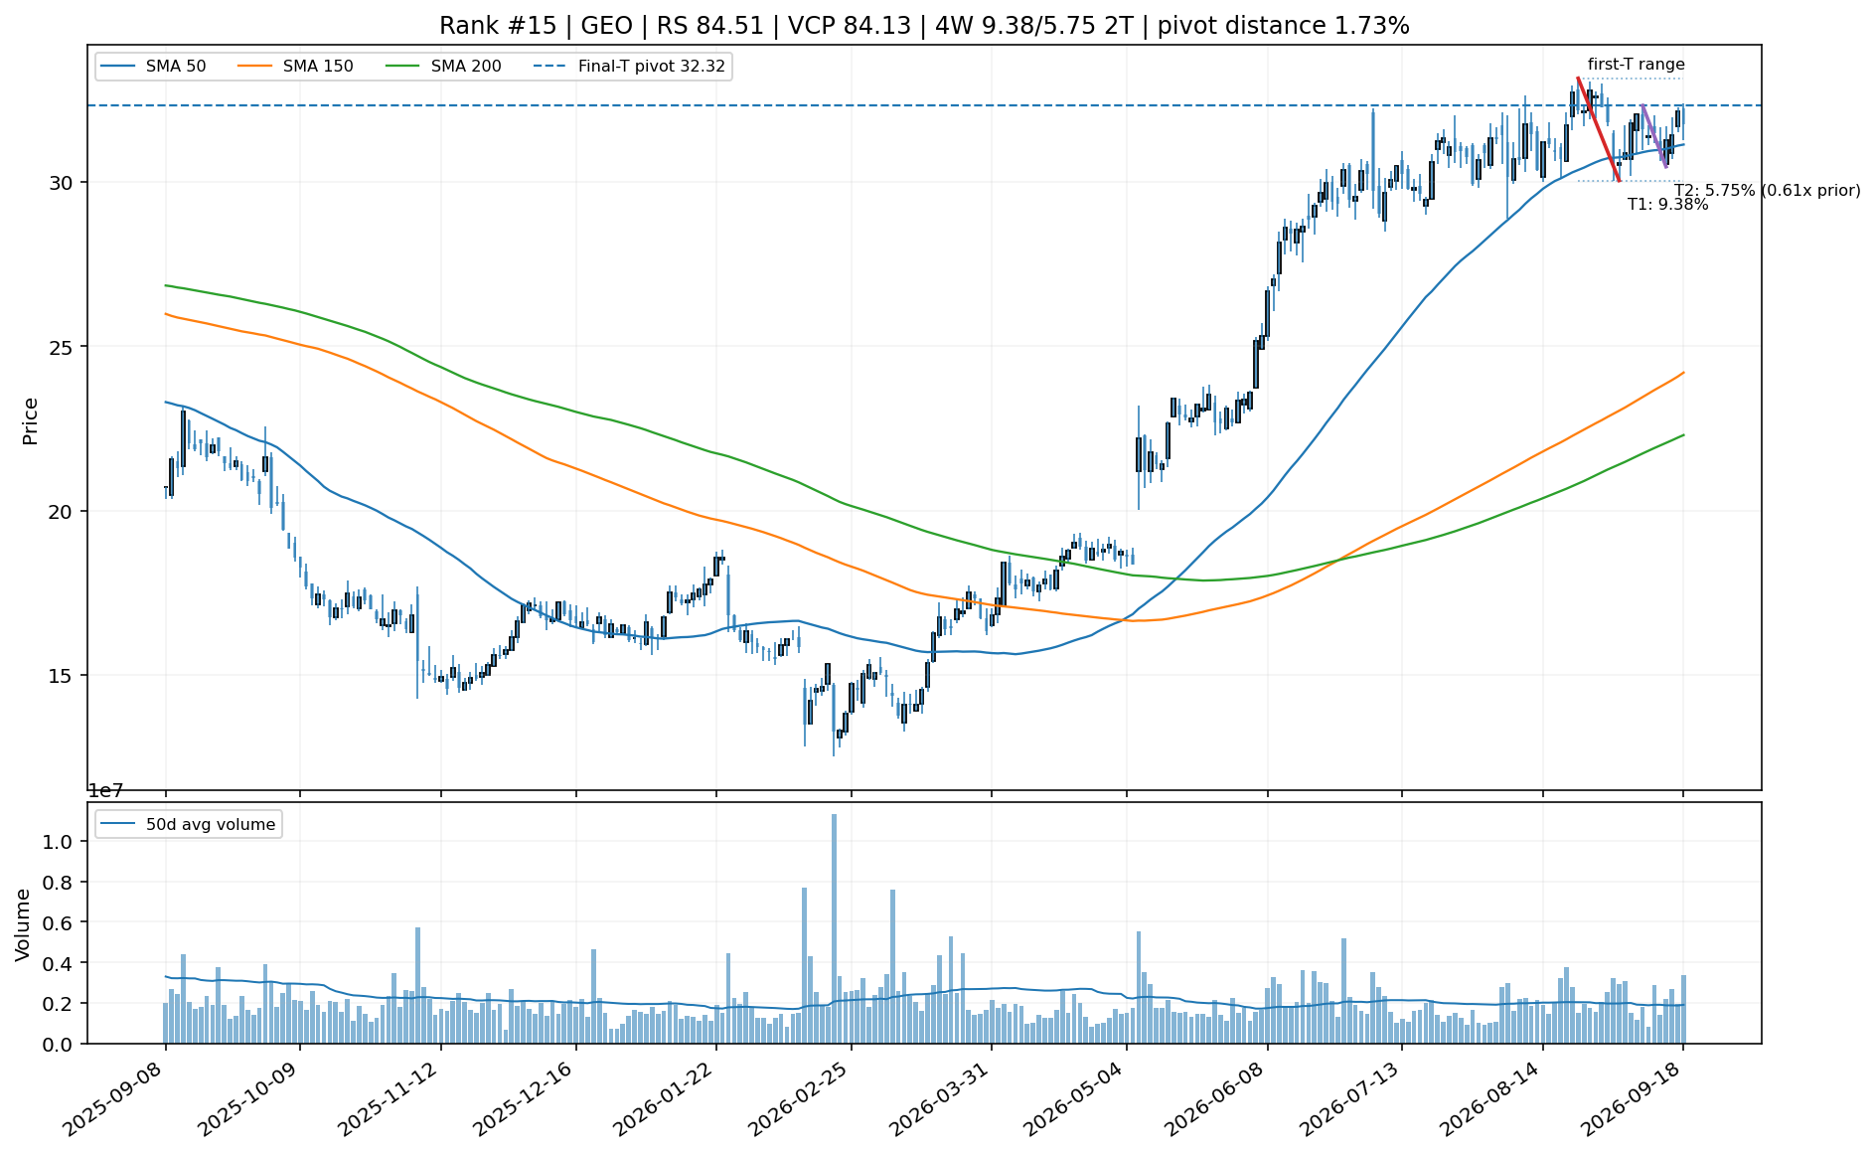Click the chart title starting with Rank #15
The image size is (1875, 1154).
coord(924,26)
